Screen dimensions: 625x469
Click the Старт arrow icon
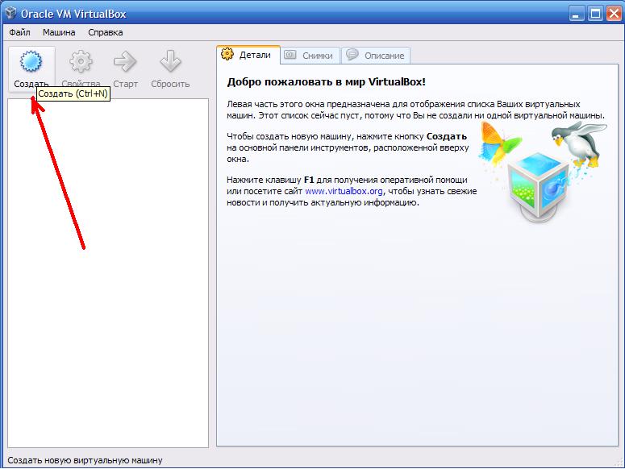point(125,62)
